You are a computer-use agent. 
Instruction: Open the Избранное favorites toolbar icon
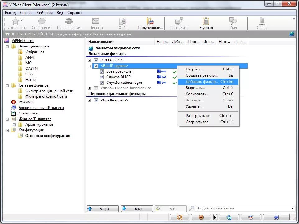[16, 21]
